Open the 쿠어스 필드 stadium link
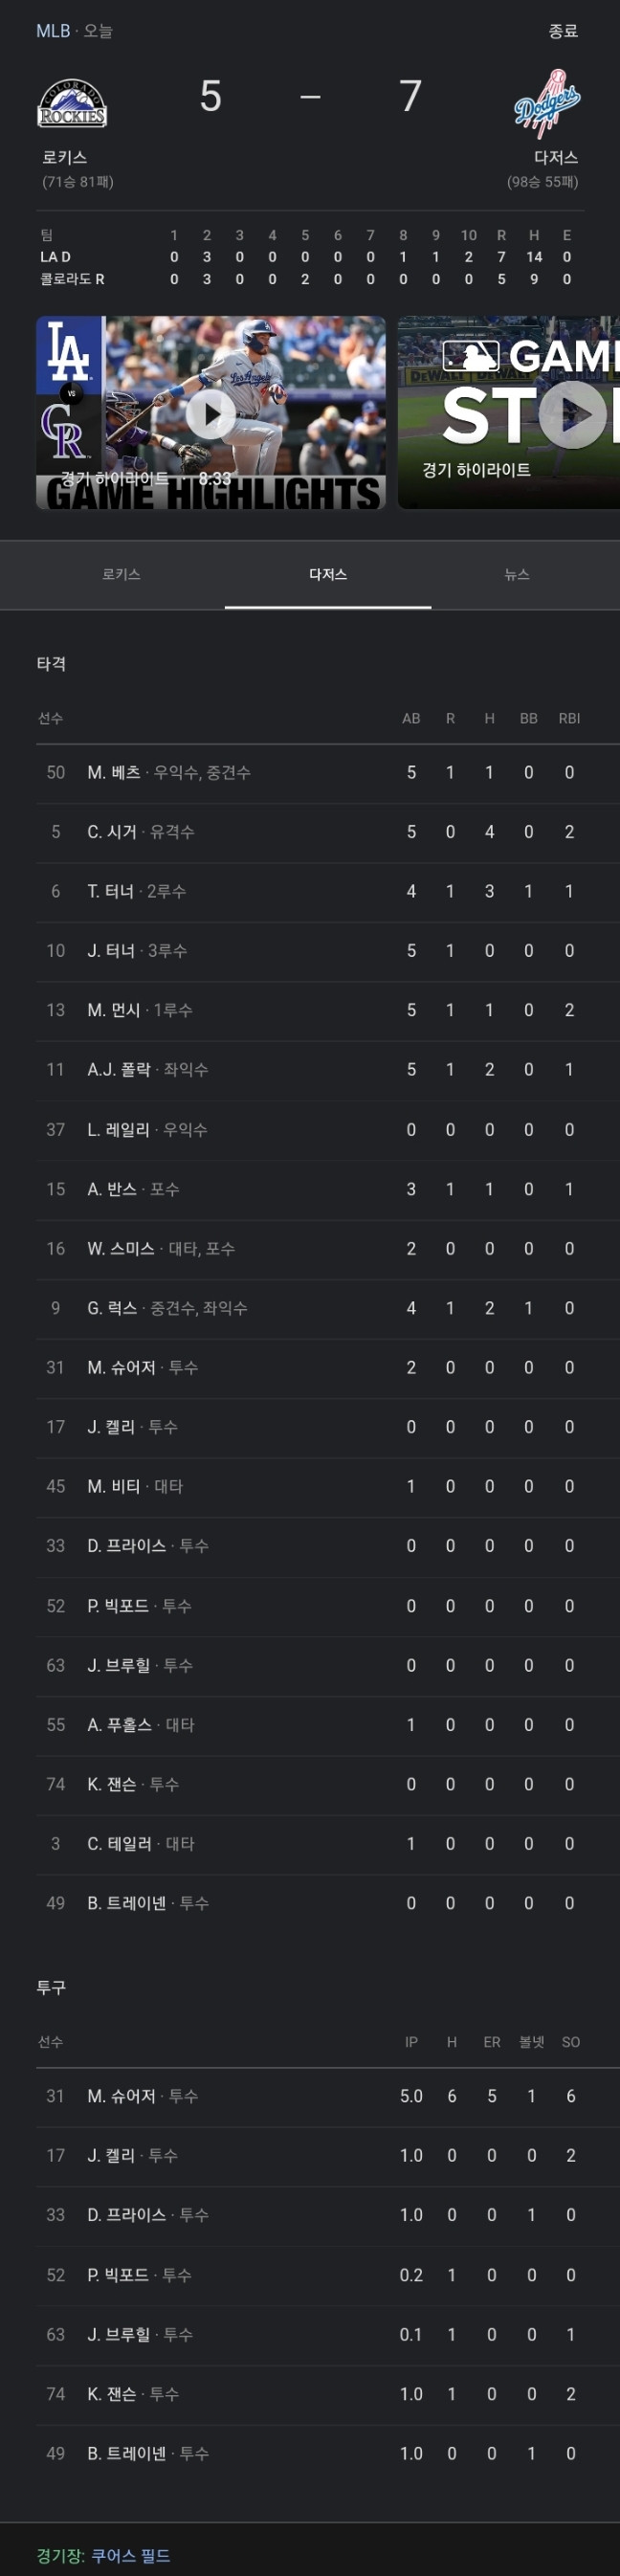Viewport: 620px width, 2576px height. tap(130, 2555)
